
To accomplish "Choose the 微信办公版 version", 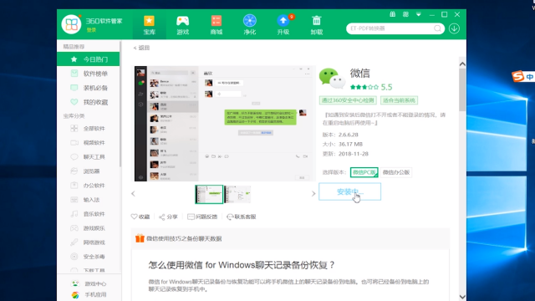I will [395, 172].
